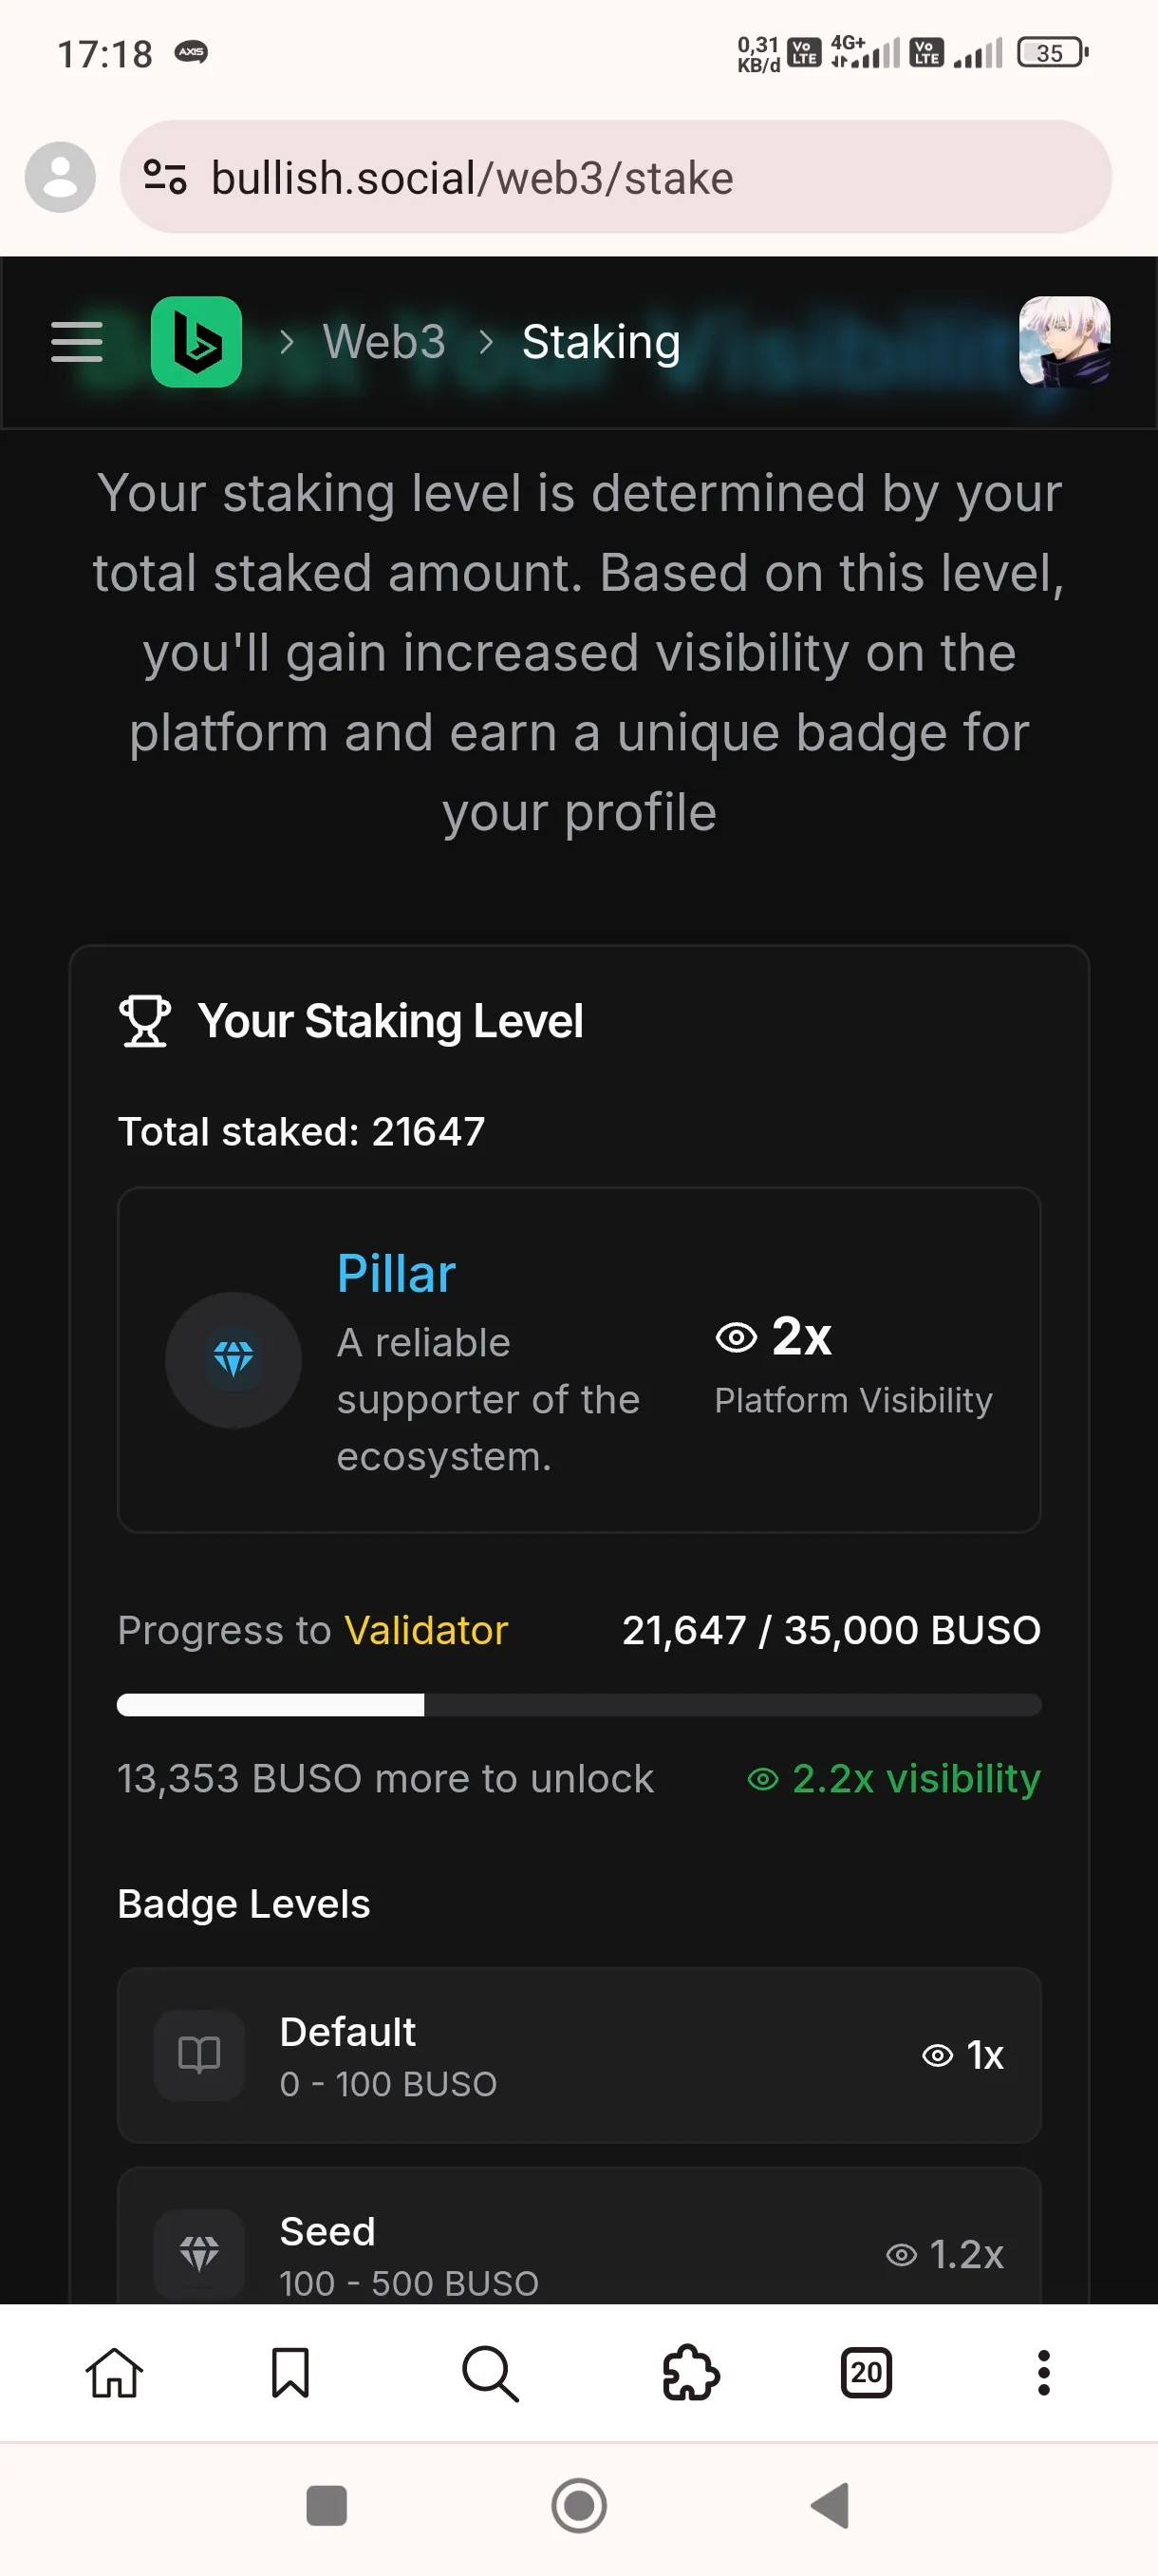The height and width of the screenshot is (2576, 1158).
Task: Select the Staking breadcrumb
Action: pos(602,342)
